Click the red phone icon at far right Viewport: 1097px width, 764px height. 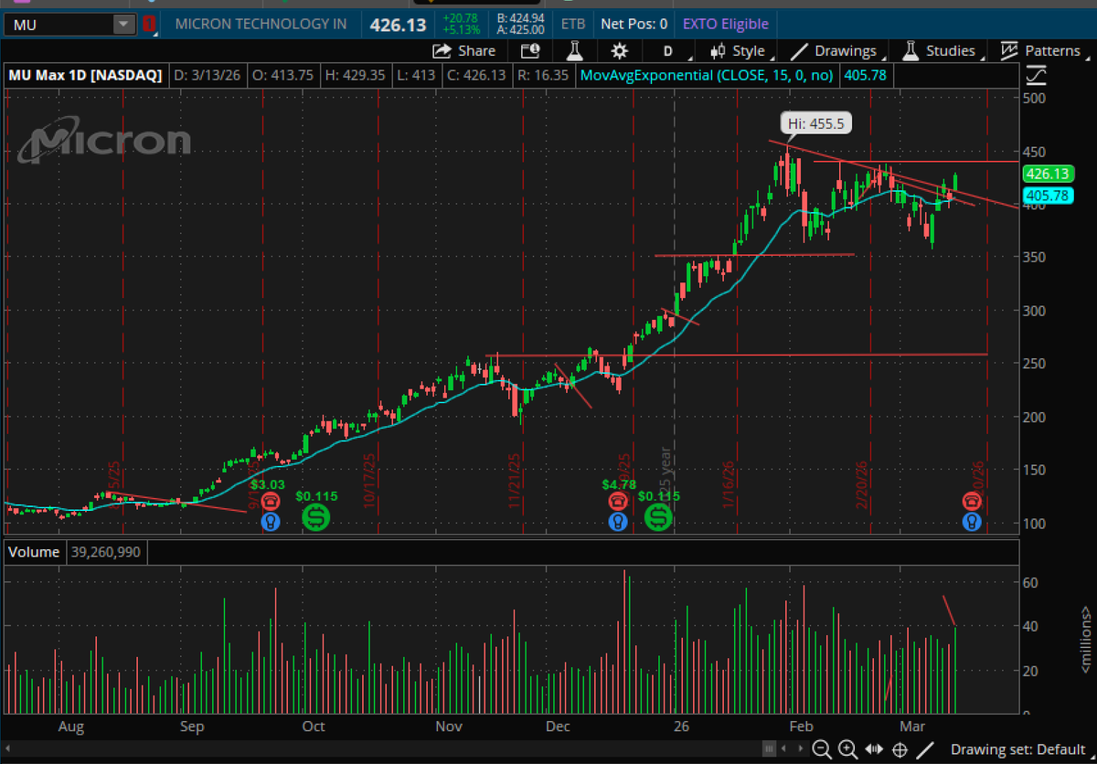point(971,501)
